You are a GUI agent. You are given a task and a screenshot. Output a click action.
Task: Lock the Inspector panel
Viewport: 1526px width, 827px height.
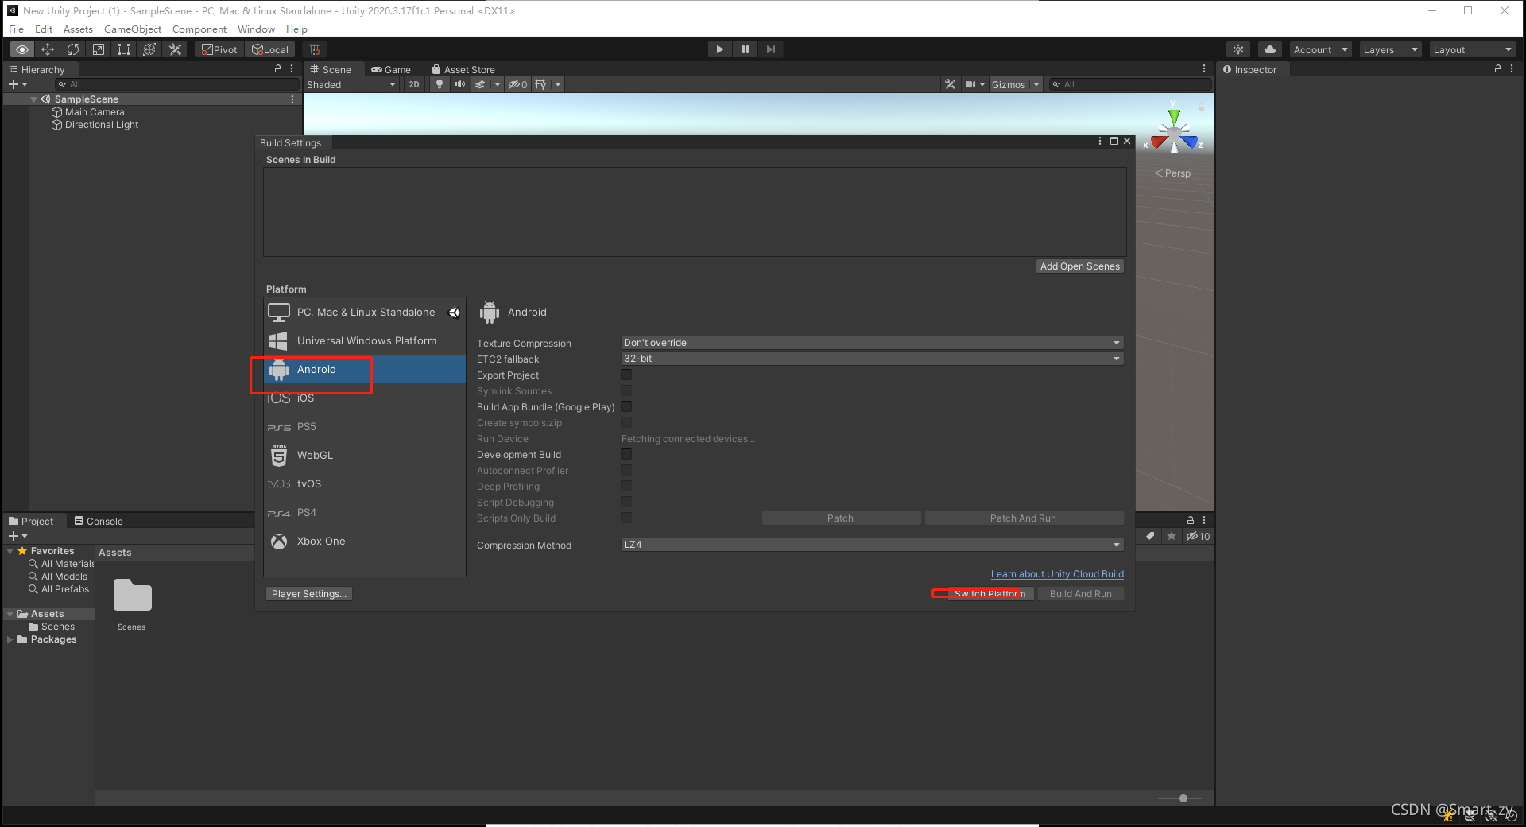(x=1498, y=69)
